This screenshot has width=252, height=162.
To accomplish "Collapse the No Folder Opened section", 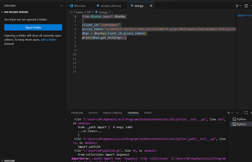I will coord(16,12).
